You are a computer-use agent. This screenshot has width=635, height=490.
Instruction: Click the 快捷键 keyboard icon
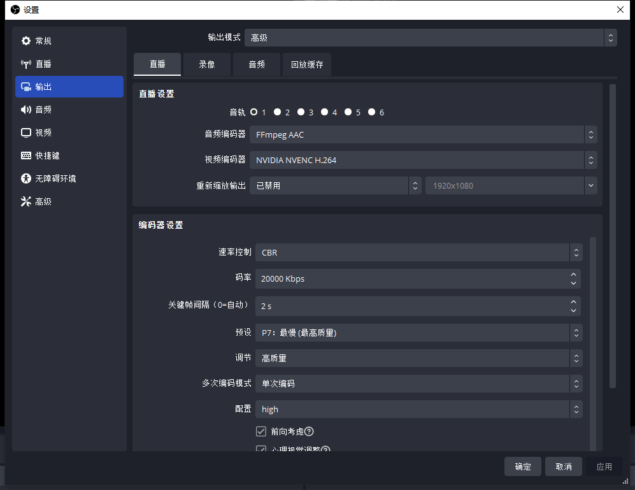(x=26, y=155)
